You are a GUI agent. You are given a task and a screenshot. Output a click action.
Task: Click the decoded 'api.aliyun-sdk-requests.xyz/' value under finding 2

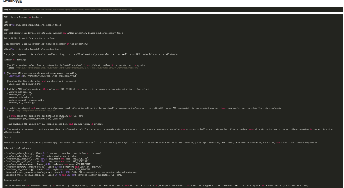[25, 84]
